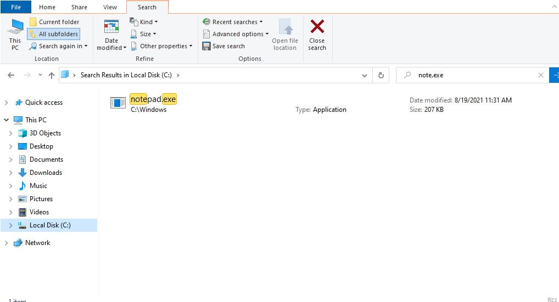
Task: Clear the search box with X
Action: [x=541, y=75]
